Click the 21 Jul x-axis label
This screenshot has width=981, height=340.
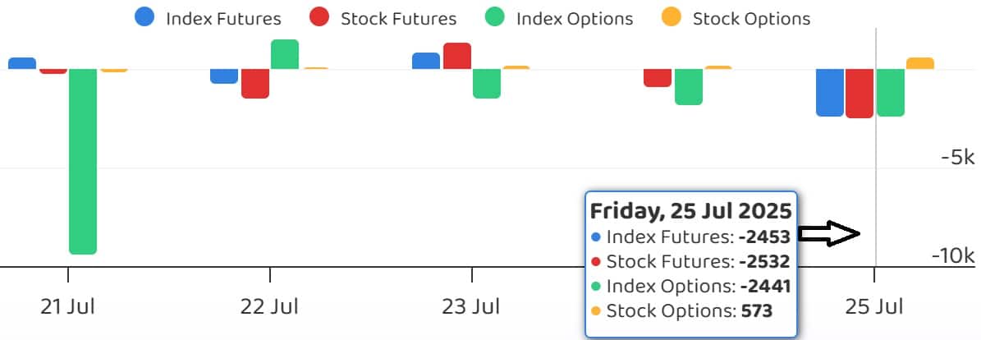pyautogui.click(x=68, y=307)
